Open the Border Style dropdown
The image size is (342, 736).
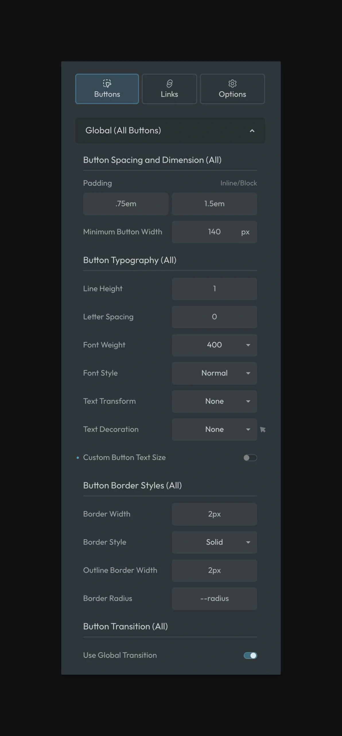[x=214, y=542]
